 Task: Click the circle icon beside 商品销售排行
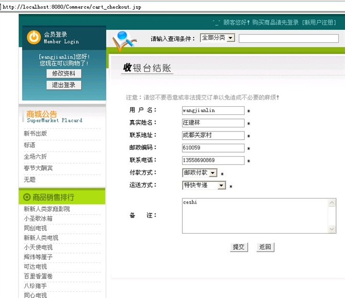27,197
